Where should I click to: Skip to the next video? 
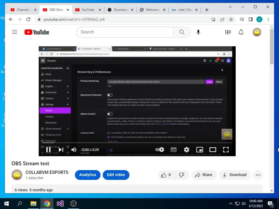61,150
